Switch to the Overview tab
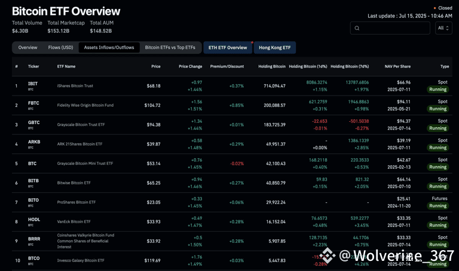 coord(28,47)
